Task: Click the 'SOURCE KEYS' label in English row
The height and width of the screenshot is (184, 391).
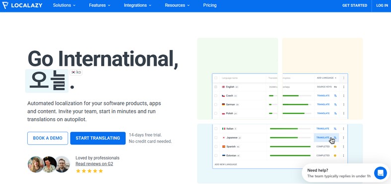Action: pyautogui.click(x=324, y=87)
